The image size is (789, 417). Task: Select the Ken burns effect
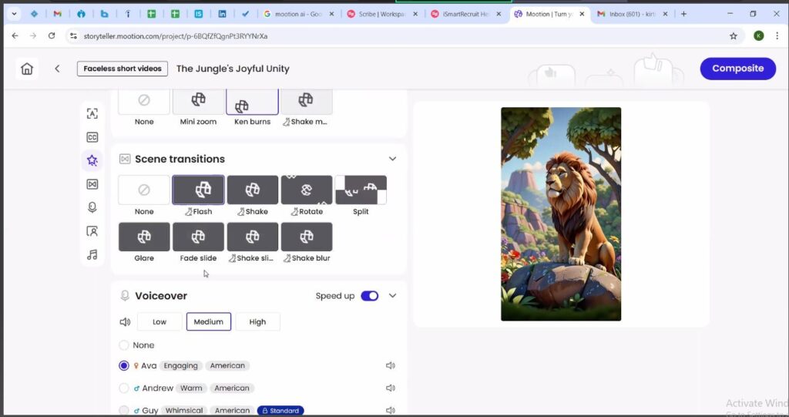tap(252, 101)
